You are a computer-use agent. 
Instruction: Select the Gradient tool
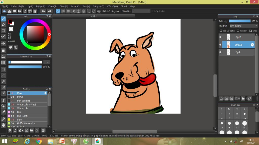3,62
